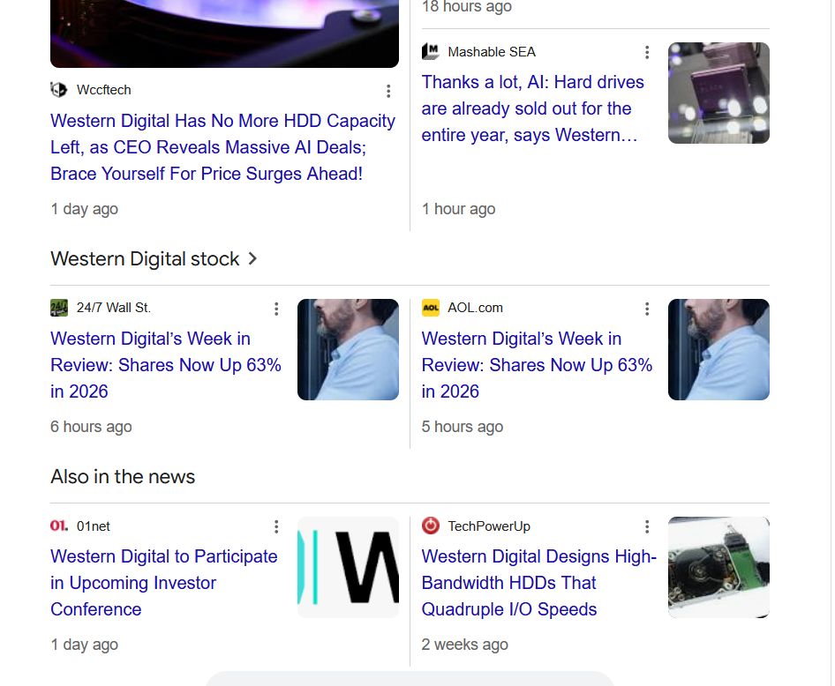The image size is (835, 686).
Task: Click the Wccftech source name
Action: [x=104, y=90]
